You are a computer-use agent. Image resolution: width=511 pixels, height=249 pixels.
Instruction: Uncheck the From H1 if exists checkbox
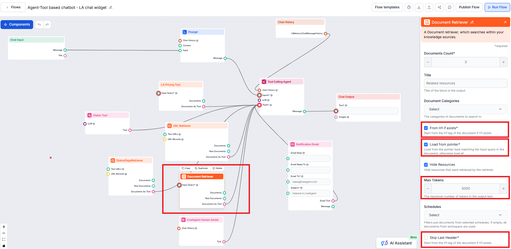tap(426, 128)
